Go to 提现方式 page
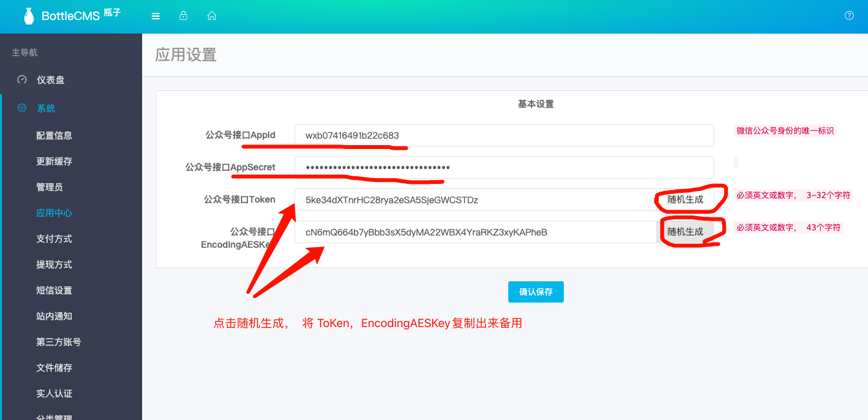This screenshot has width=868, height=420. (x=54, y=265)
